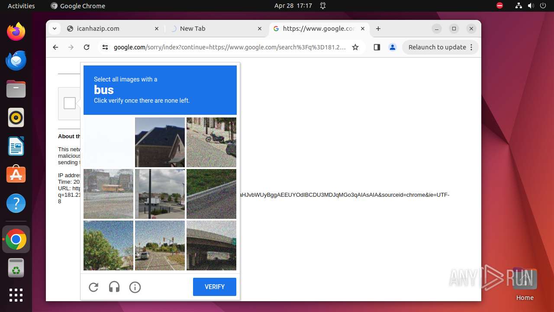Switch to the icanhazip.com tab
The image size is (554, 312).
113,29
